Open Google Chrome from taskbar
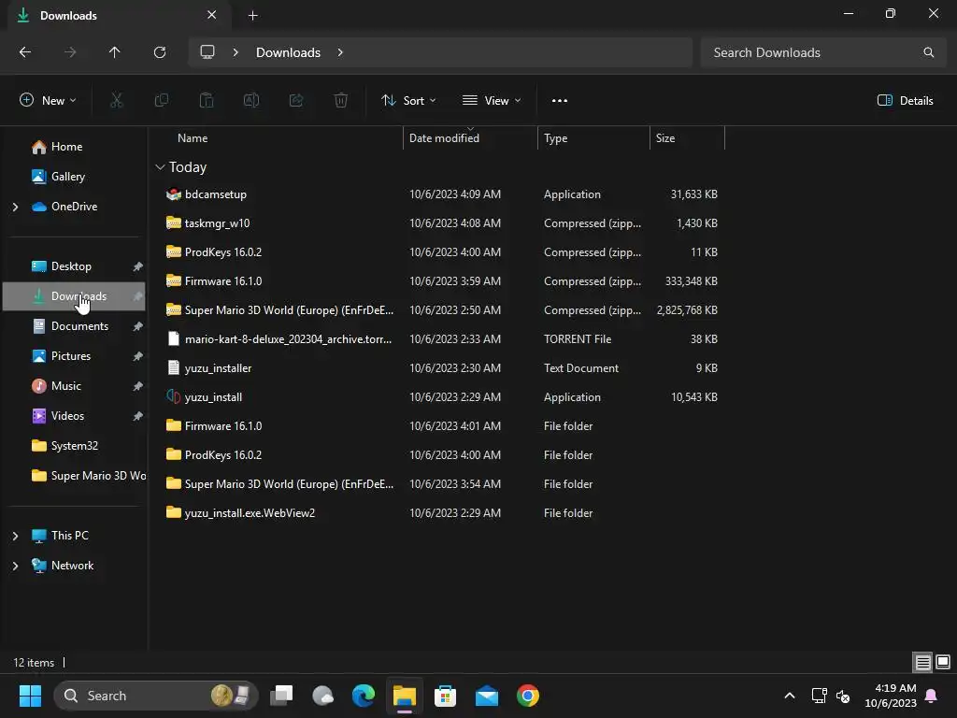 point(528,696)
